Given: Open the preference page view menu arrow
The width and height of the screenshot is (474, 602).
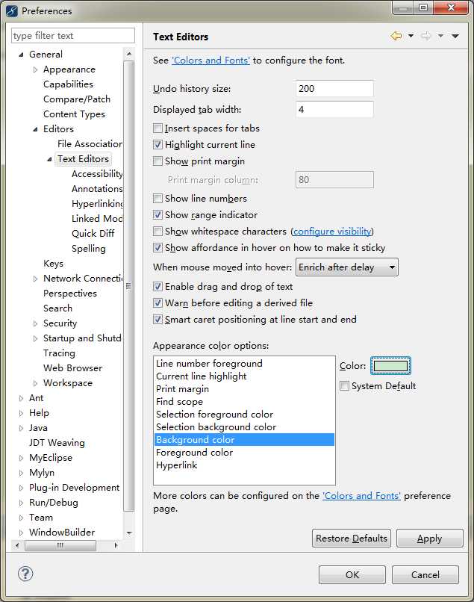Looking at the screenshot, I should [455, 36].
